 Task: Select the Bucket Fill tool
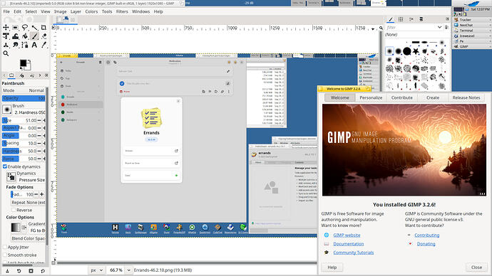(25, 36)
